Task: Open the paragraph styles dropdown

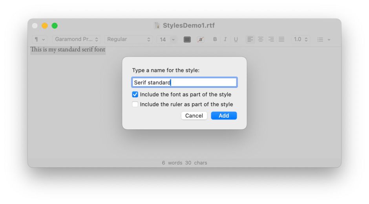Action: point(40,39)
